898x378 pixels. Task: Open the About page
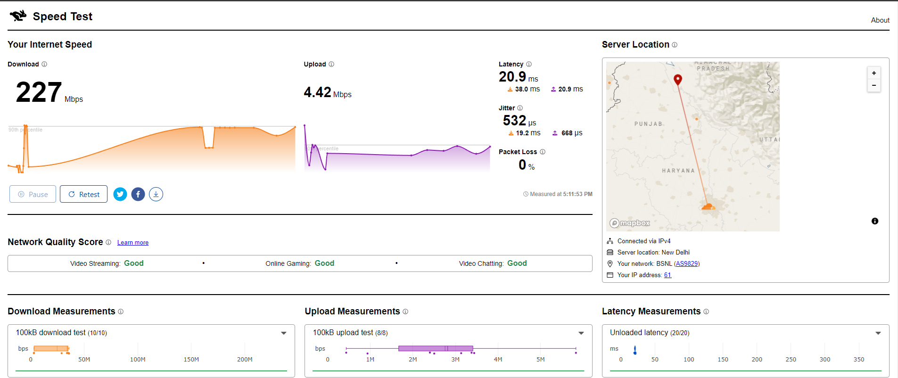880,20
